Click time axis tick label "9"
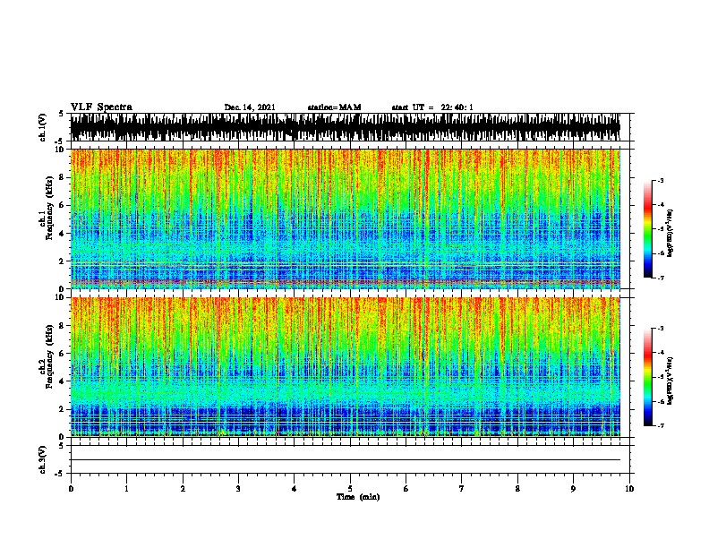The height and width of the screenshot is (548, 709). (573, 489)
